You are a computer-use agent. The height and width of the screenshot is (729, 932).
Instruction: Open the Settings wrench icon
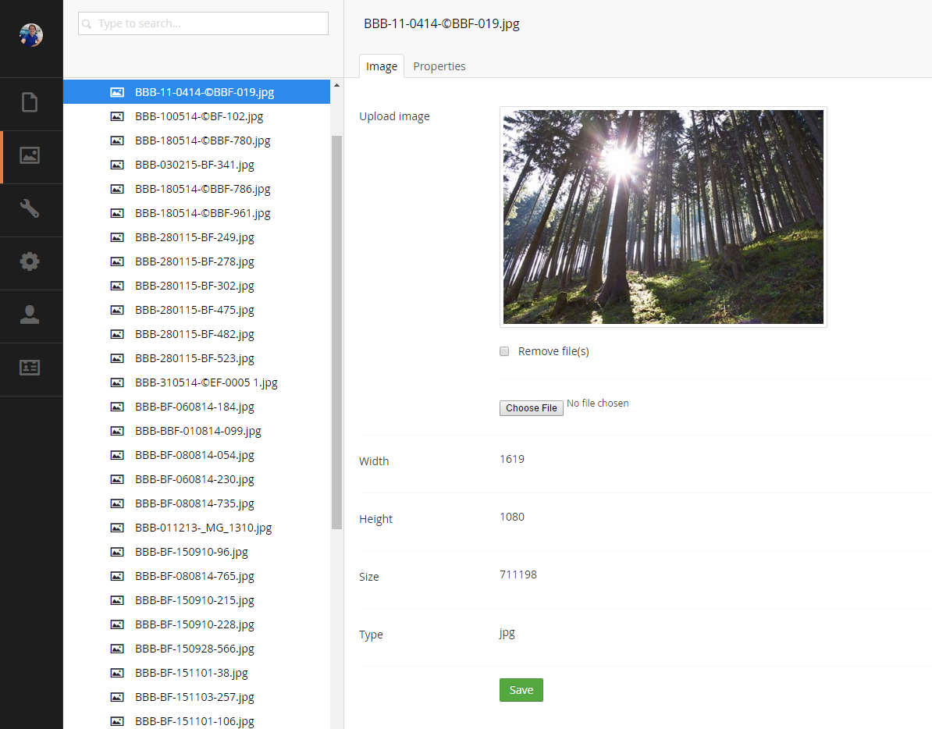(30, 209)
